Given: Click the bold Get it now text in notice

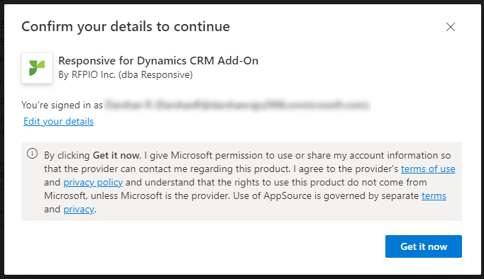Looking at the screenshot, I should [x=116, y=155].
